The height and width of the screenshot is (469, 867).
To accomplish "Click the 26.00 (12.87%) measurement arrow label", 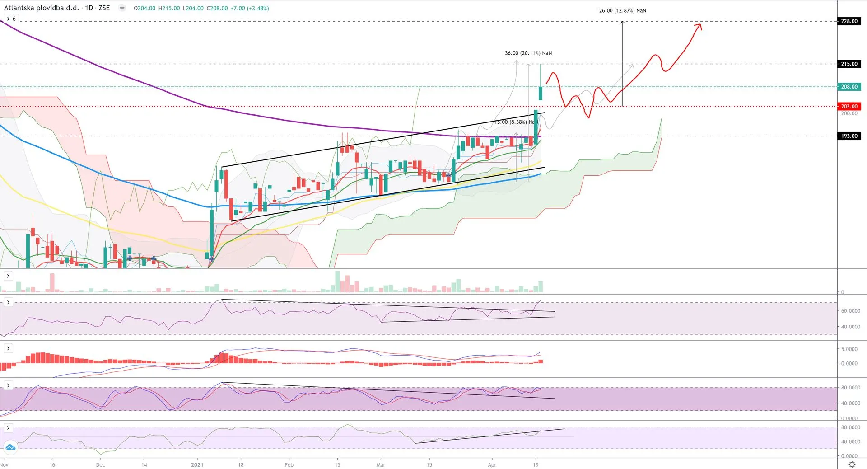I will click(x=622, y=10).
